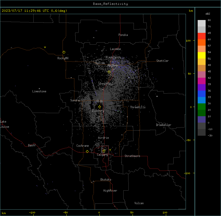Click the yellow diamond marker below RockyMH label's upper side
The image size is (221, 216).
(x=64, y=52)
